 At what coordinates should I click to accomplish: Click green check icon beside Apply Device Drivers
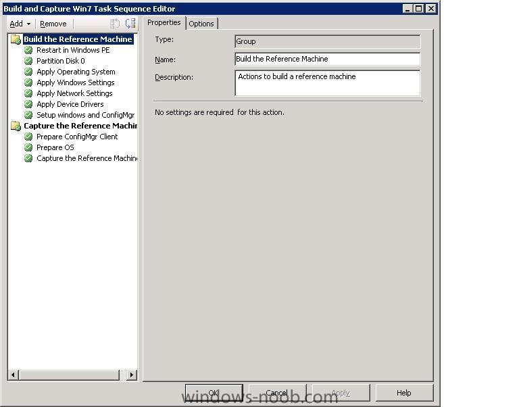[x=28, y=104]
